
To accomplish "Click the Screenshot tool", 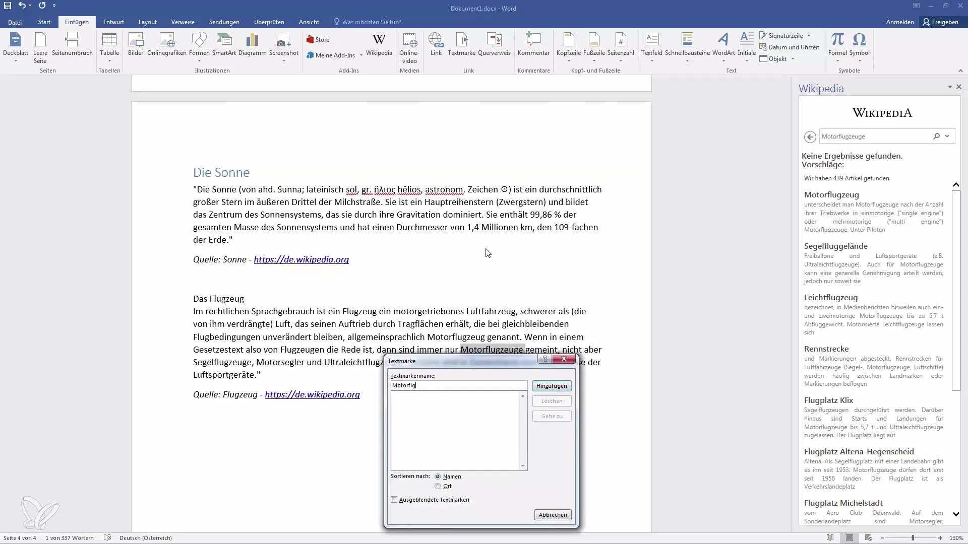I will pos(284,47).
